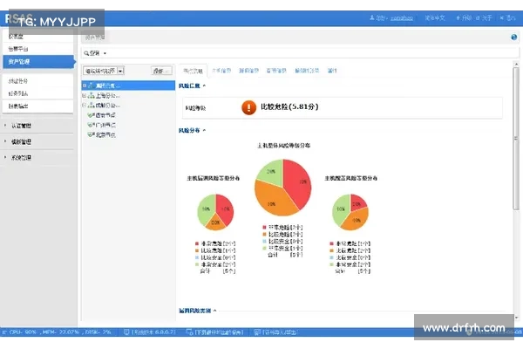Expand the second node in asset tree
This screenshot has height=349, width=523.
[x=84, y=95]
